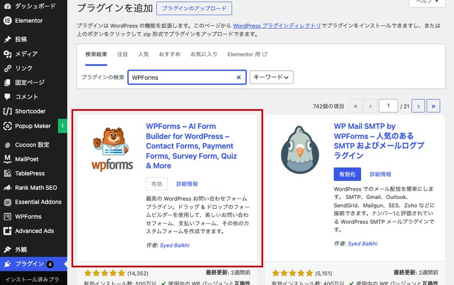Click the Appearance brush icon (外観)
This screenshot has height=285, width=454.
(x=8, y=249)
